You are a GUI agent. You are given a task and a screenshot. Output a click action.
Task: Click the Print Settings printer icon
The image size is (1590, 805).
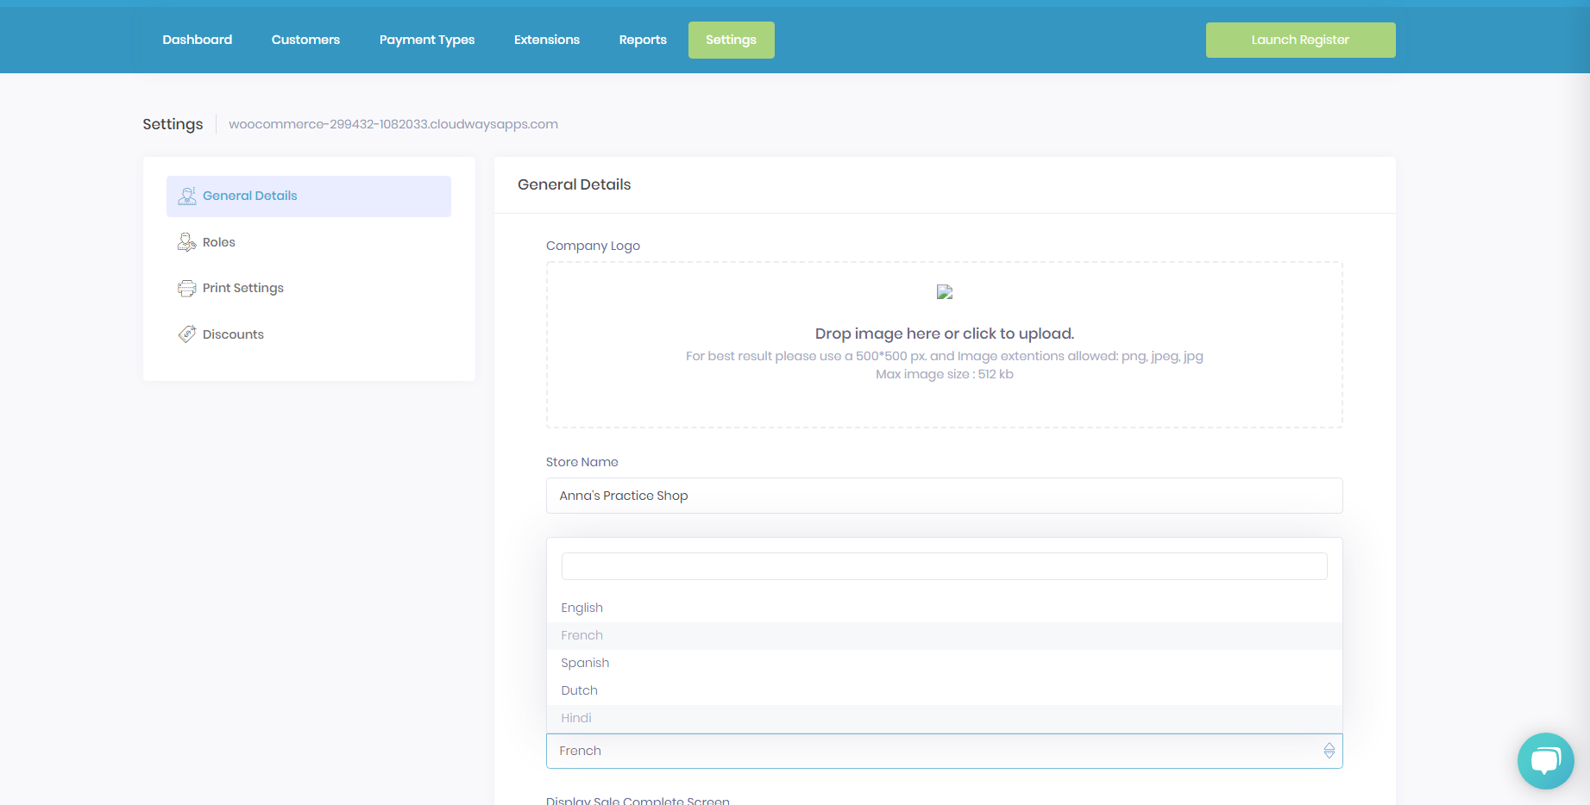[x=187, y=288]
